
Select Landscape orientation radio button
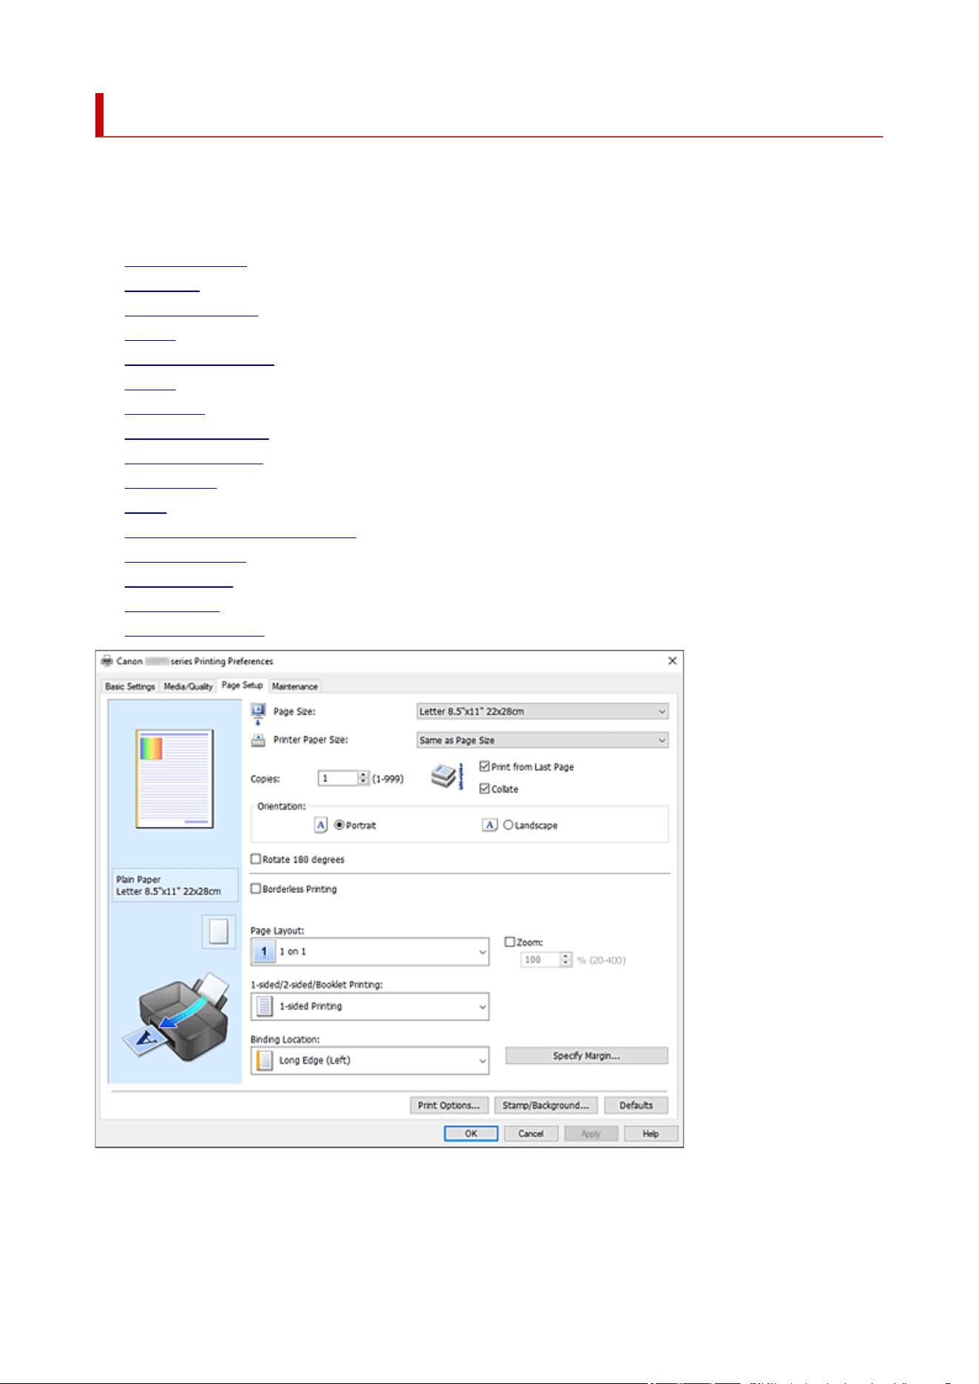[x=508, y=825]
